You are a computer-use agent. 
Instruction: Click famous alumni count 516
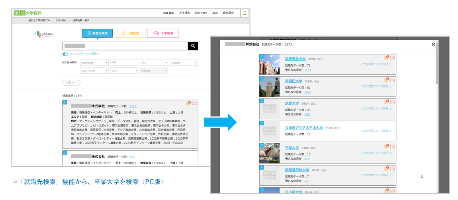[307, 159]
